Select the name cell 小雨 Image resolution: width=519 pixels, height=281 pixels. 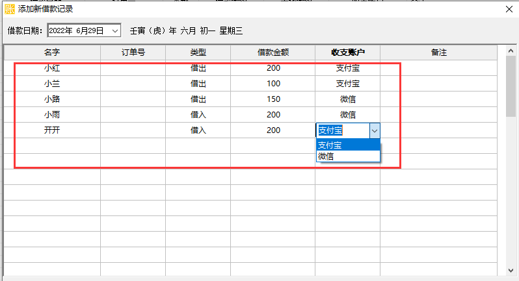52,115
